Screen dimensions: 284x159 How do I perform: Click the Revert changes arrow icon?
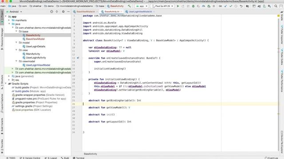pyautogui.click(x=241, y=6)
